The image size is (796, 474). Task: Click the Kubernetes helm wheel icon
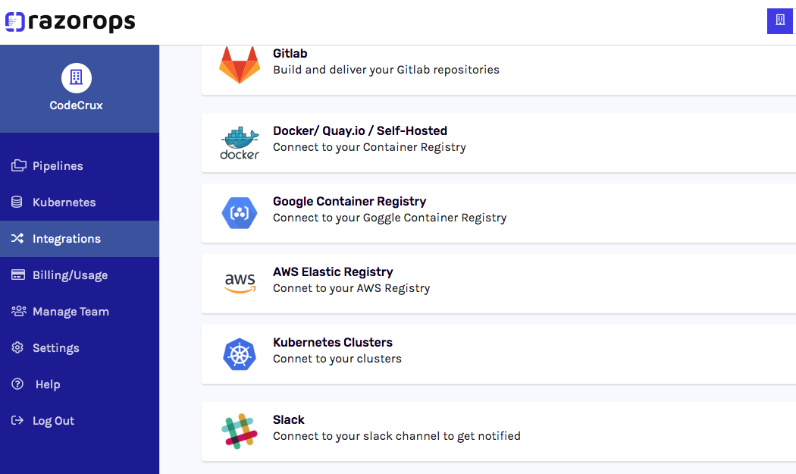(240, 354)
